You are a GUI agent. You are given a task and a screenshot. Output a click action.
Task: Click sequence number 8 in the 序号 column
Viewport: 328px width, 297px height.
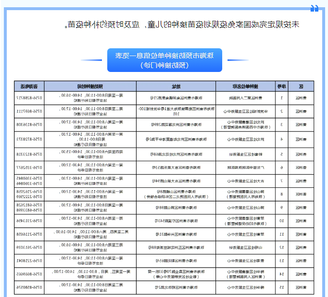tap(282, 194)
